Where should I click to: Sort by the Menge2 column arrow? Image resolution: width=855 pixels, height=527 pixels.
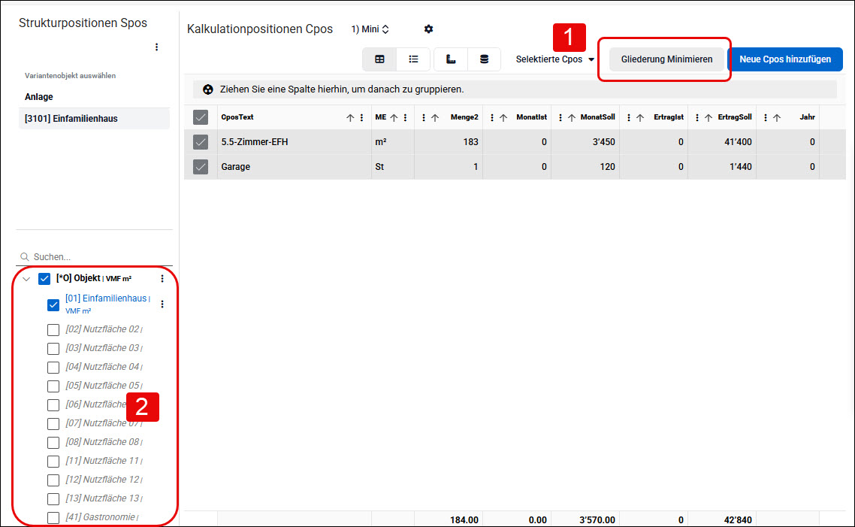click(x=434, y=117)
